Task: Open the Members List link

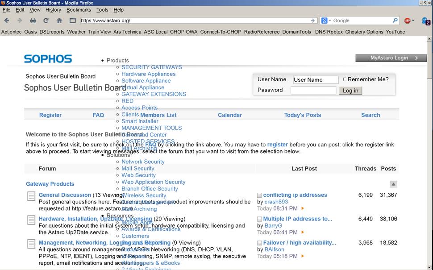Action: coord(158,115)
